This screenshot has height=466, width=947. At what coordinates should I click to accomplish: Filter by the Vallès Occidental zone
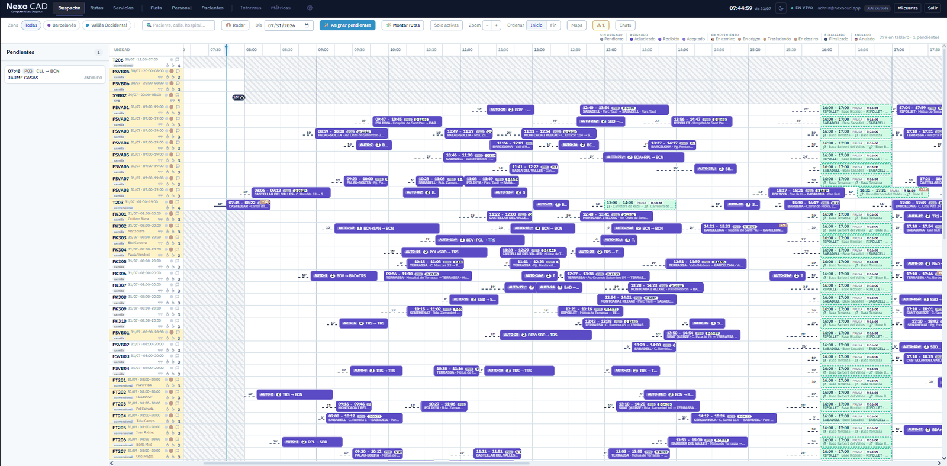107,25
